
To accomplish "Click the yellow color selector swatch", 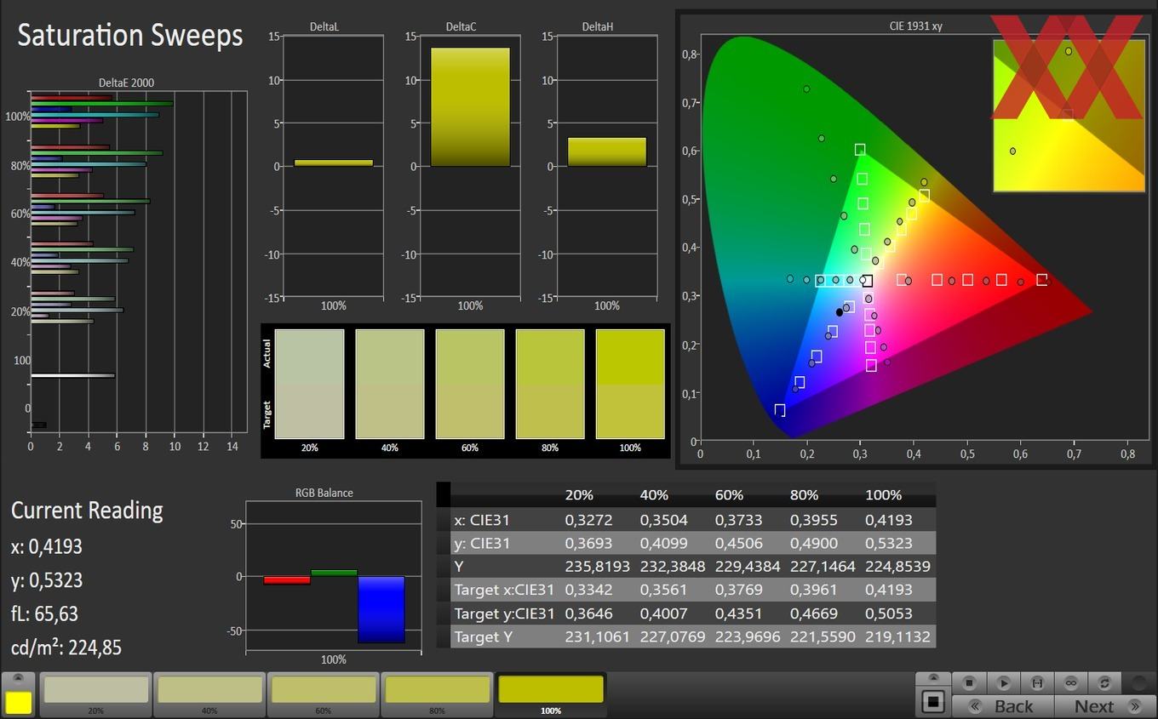I will [19, 702].
